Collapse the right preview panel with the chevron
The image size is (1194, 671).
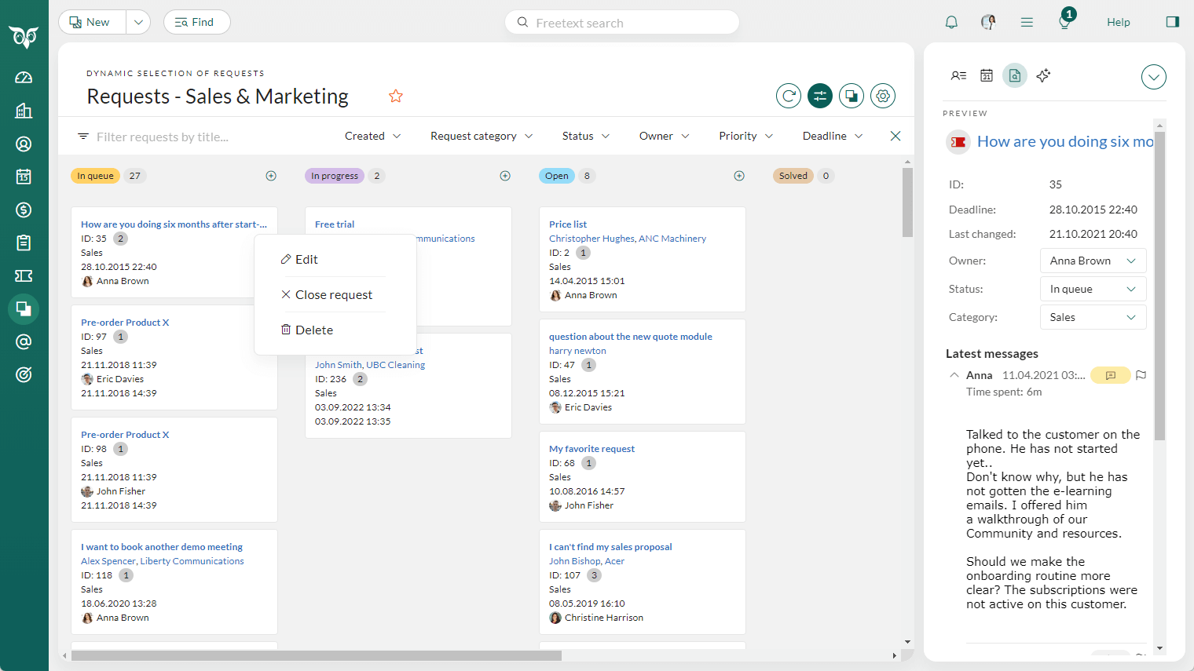[1153, 77]
